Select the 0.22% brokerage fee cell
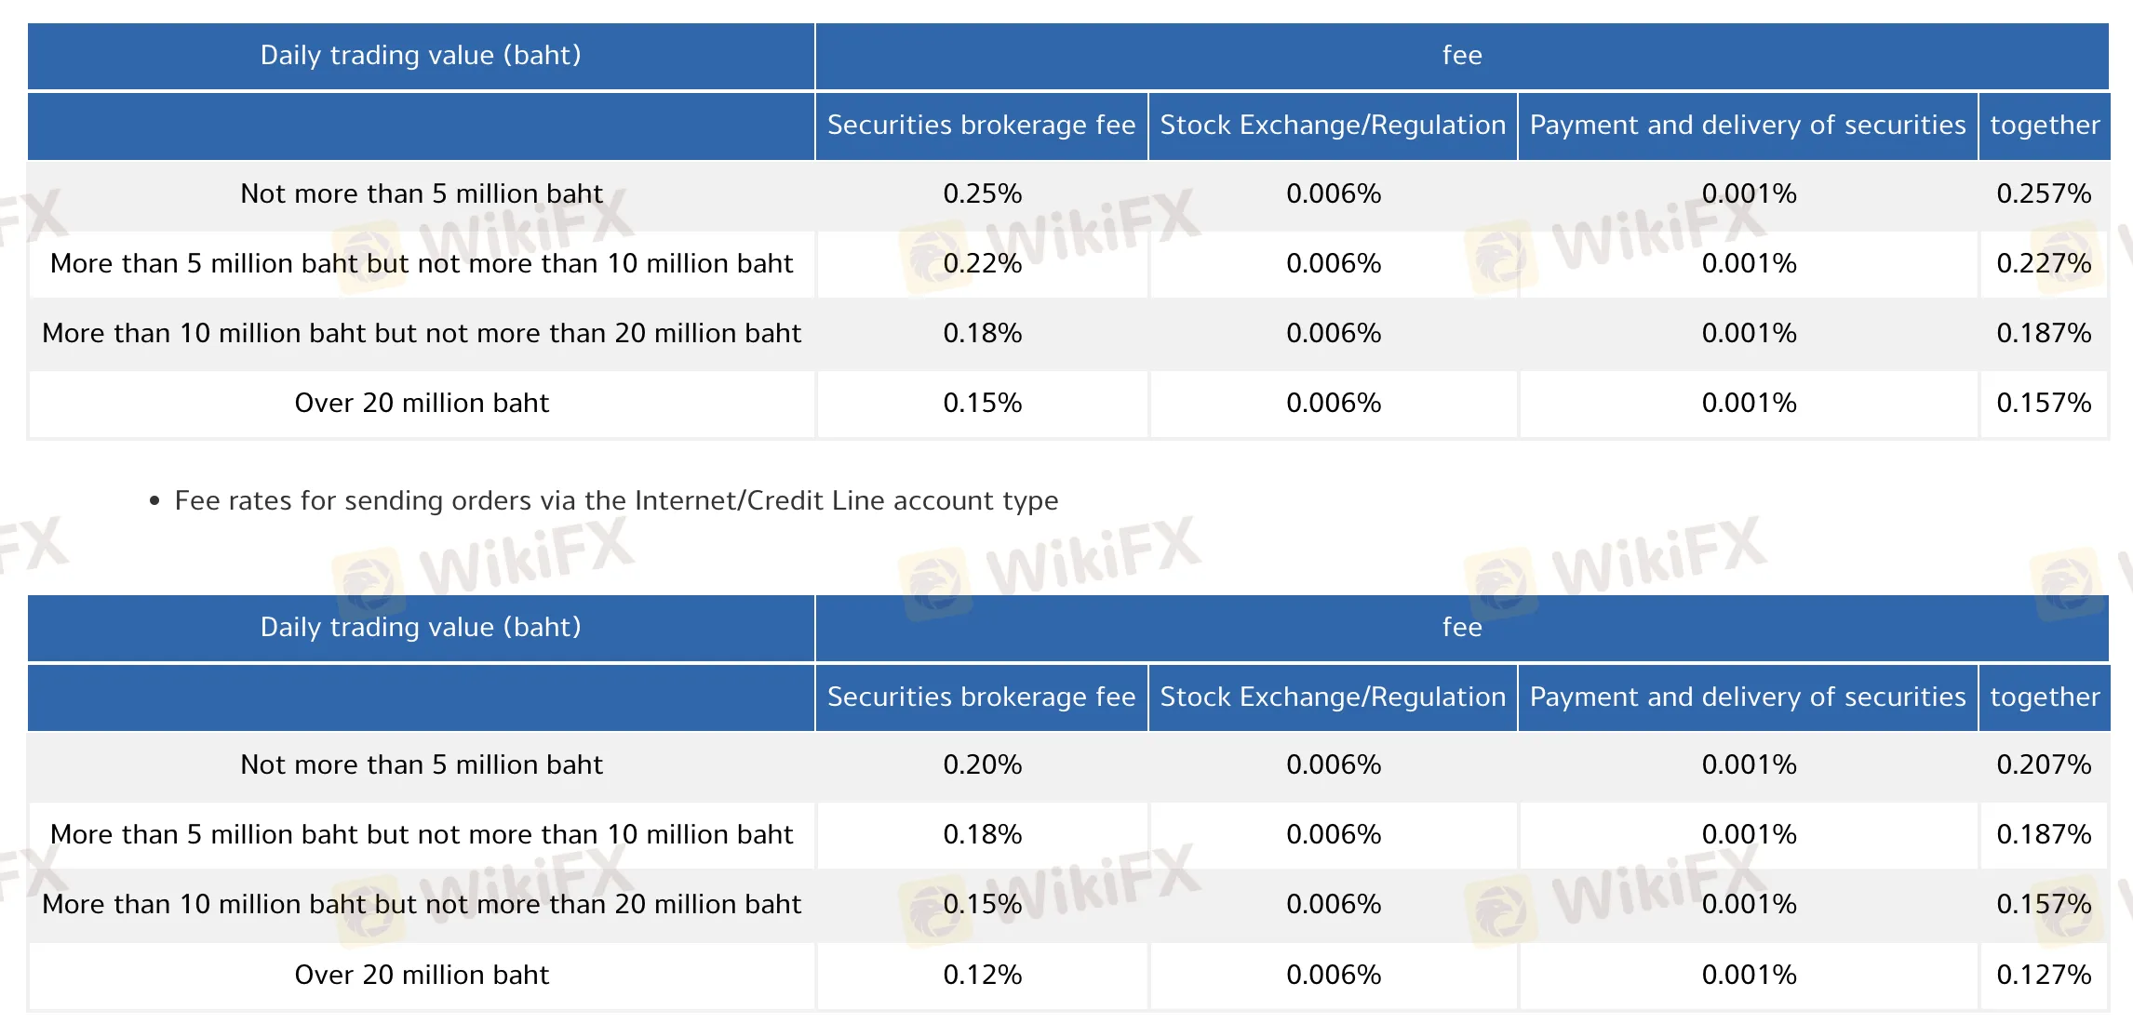Image resolution: width=2133 pixels, height=1036 pixels. click(982, 264)
